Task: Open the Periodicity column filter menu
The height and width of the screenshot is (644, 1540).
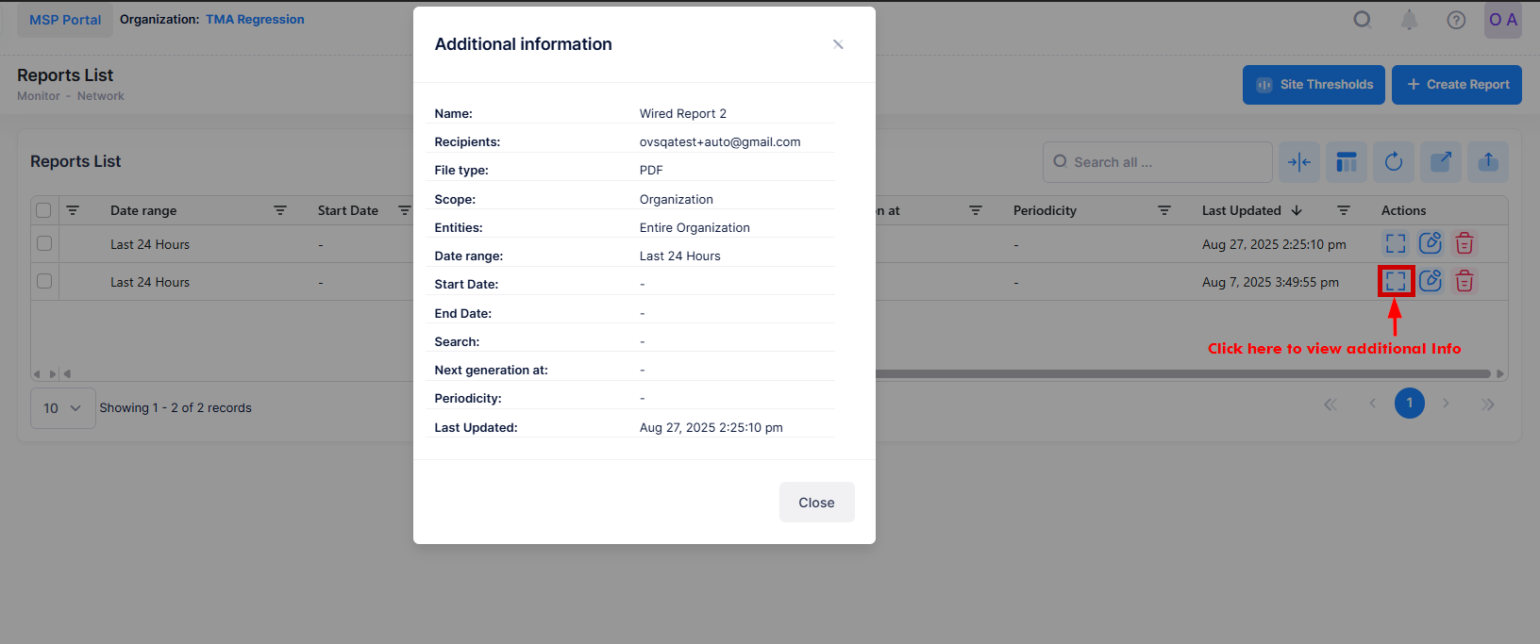Action: click(x=1163, y=210)
